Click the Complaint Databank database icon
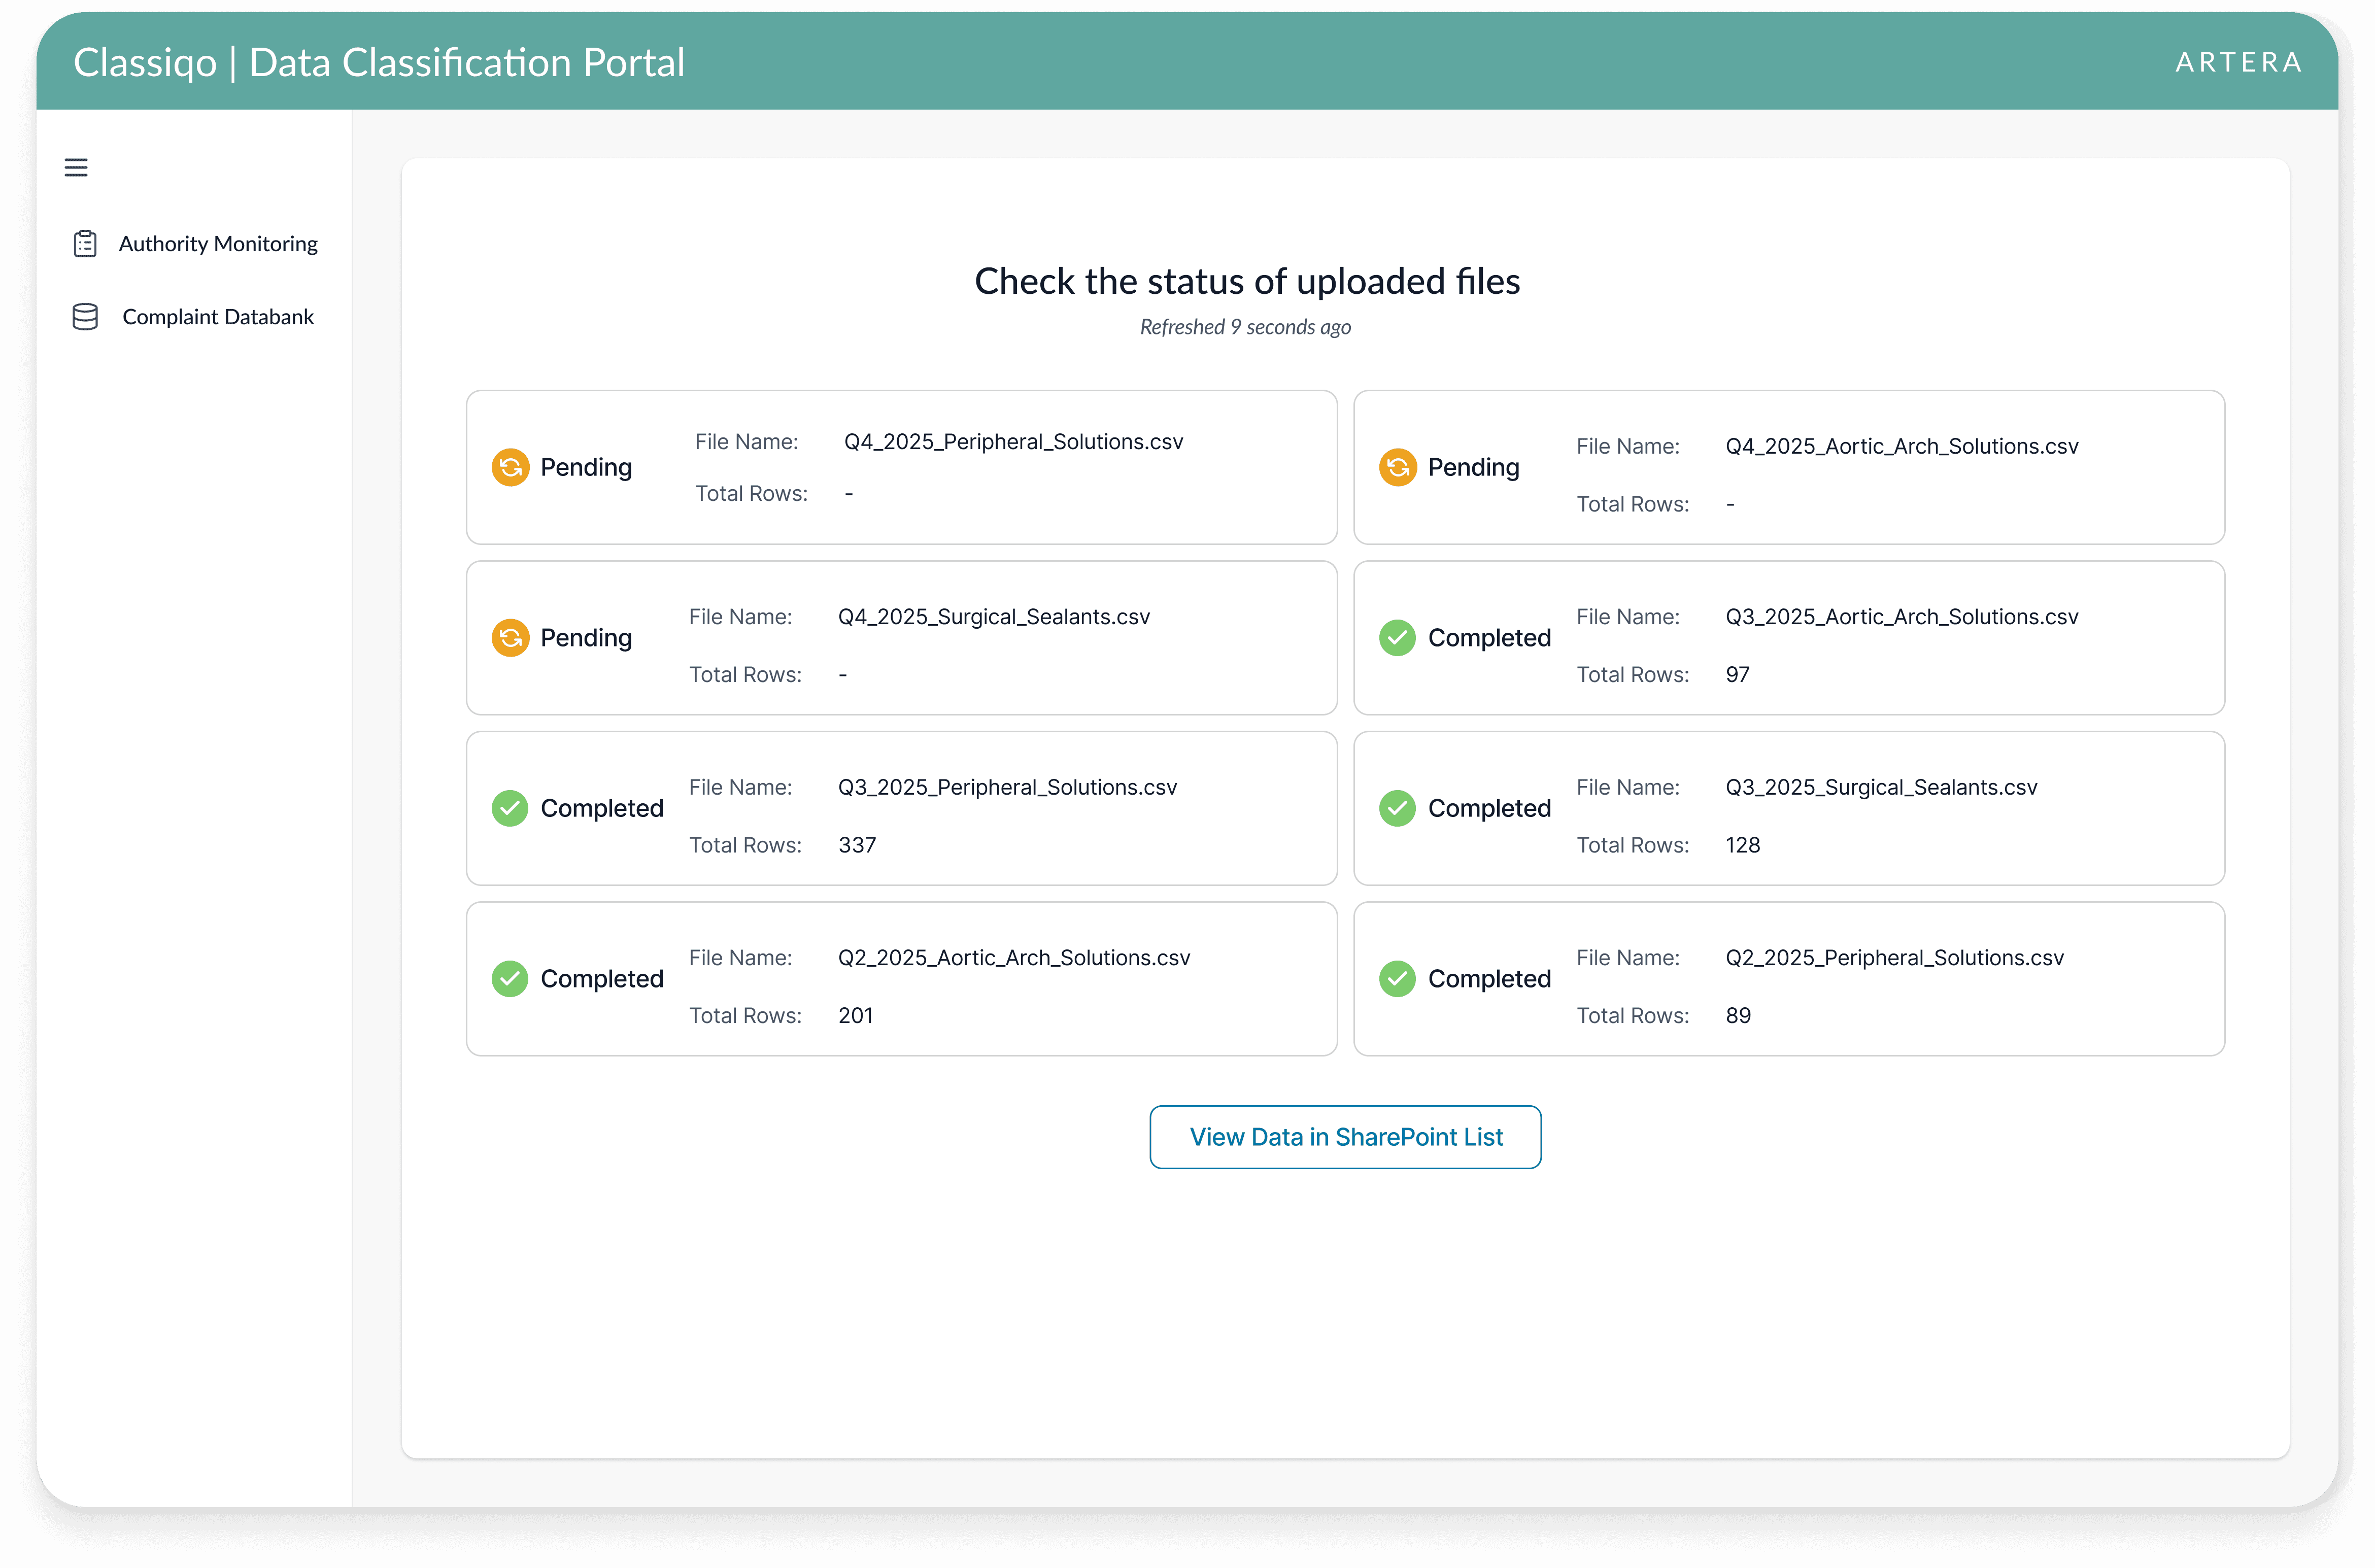This screenshot has height=1568, width=2375. (85, 317)
